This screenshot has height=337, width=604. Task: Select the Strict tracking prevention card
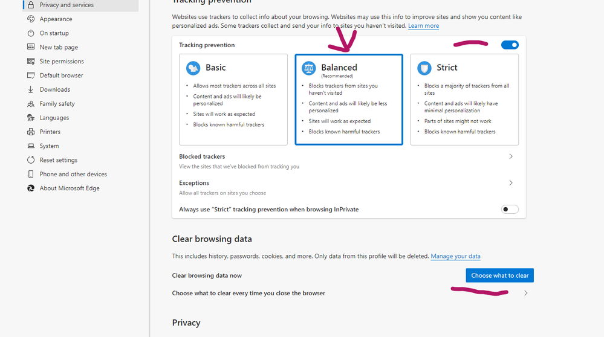click(x=464, y=100)
